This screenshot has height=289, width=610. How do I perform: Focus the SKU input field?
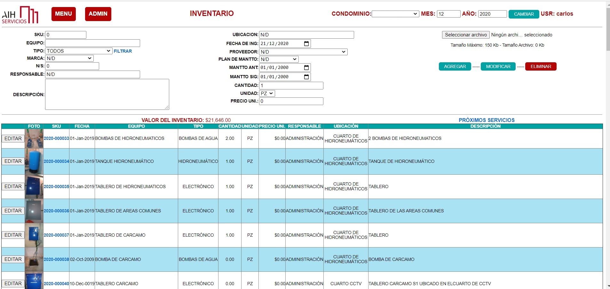point(66,35)
